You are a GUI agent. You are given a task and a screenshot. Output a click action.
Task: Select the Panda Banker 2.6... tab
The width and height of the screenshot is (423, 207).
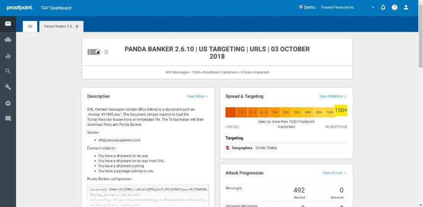pos(58,26)
